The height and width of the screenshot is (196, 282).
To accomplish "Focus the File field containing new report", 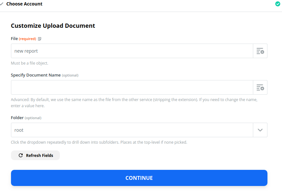I will click(132, 51).
